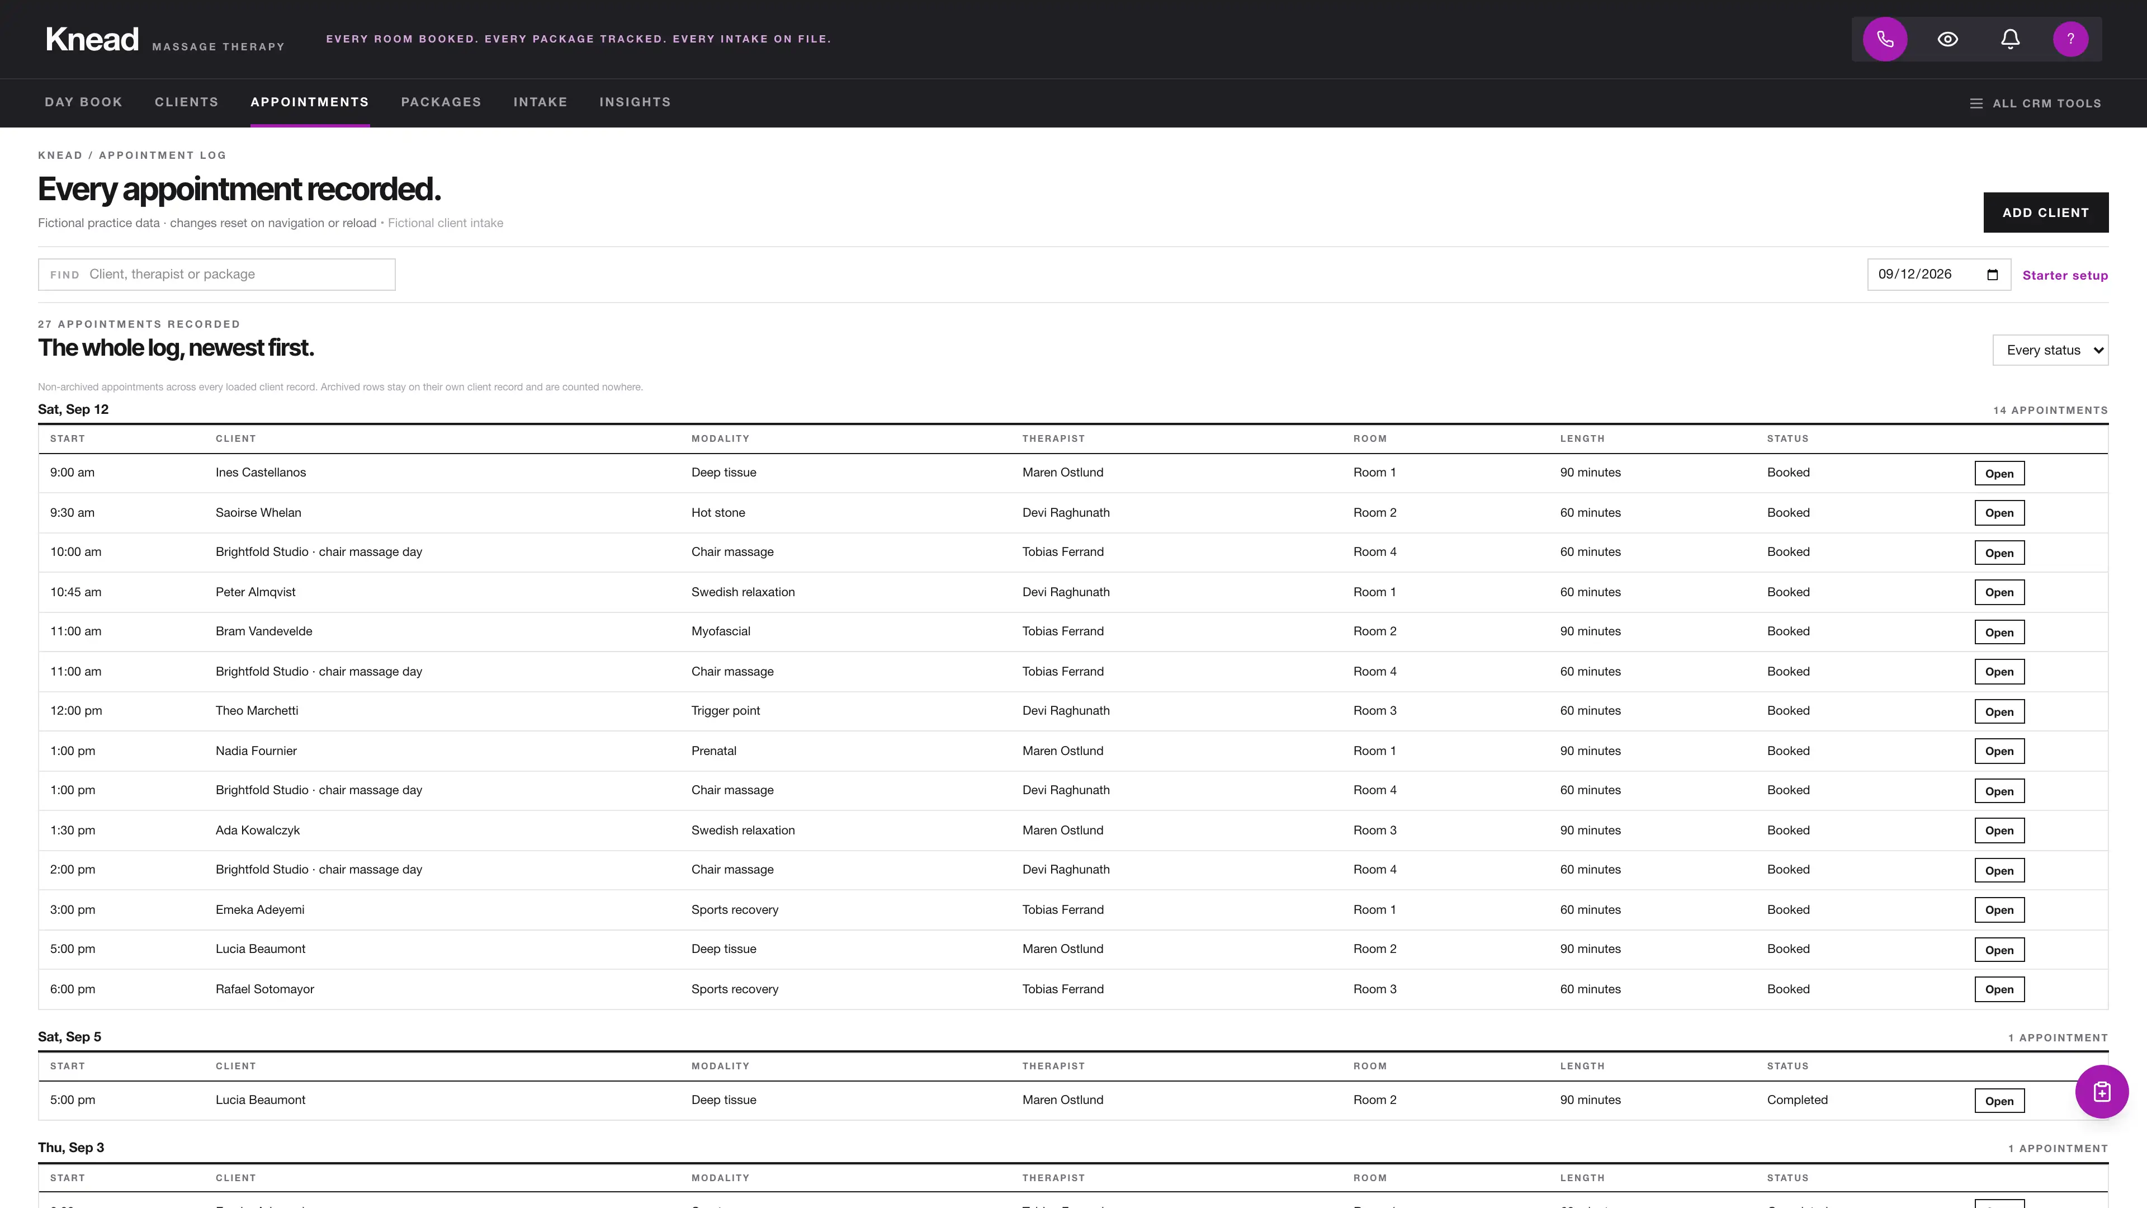The image size is (2147, 1208).
Task: Click the question mark help icon
Action: pyautogui.click(x=2071, y=39)
